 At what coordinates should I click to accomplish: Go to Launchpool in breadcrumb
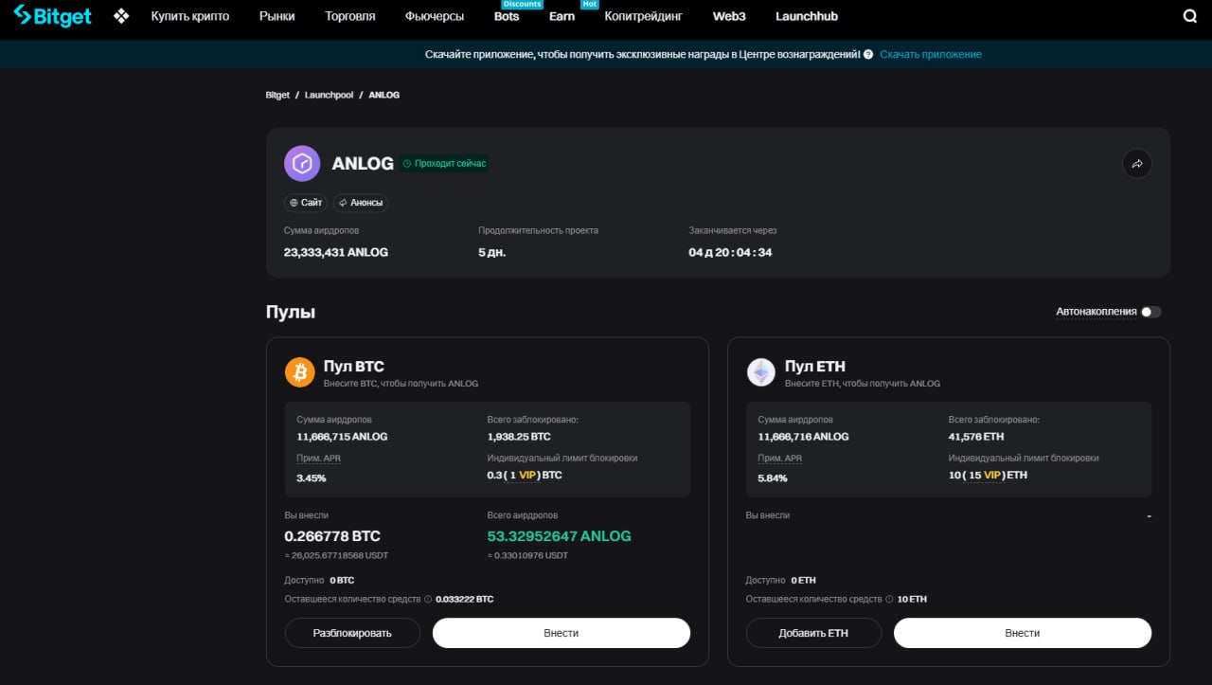(329, 95)
